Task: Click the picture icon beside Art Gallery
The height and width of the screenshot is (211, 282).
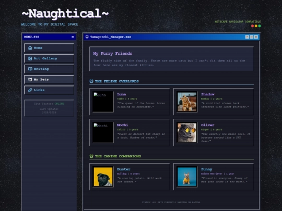Action: 30,58
